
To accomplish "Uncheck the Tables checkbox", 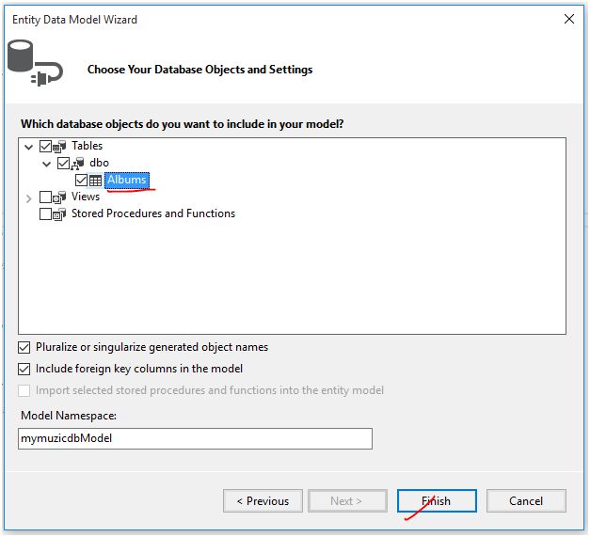I will click(x=45, y=147).
